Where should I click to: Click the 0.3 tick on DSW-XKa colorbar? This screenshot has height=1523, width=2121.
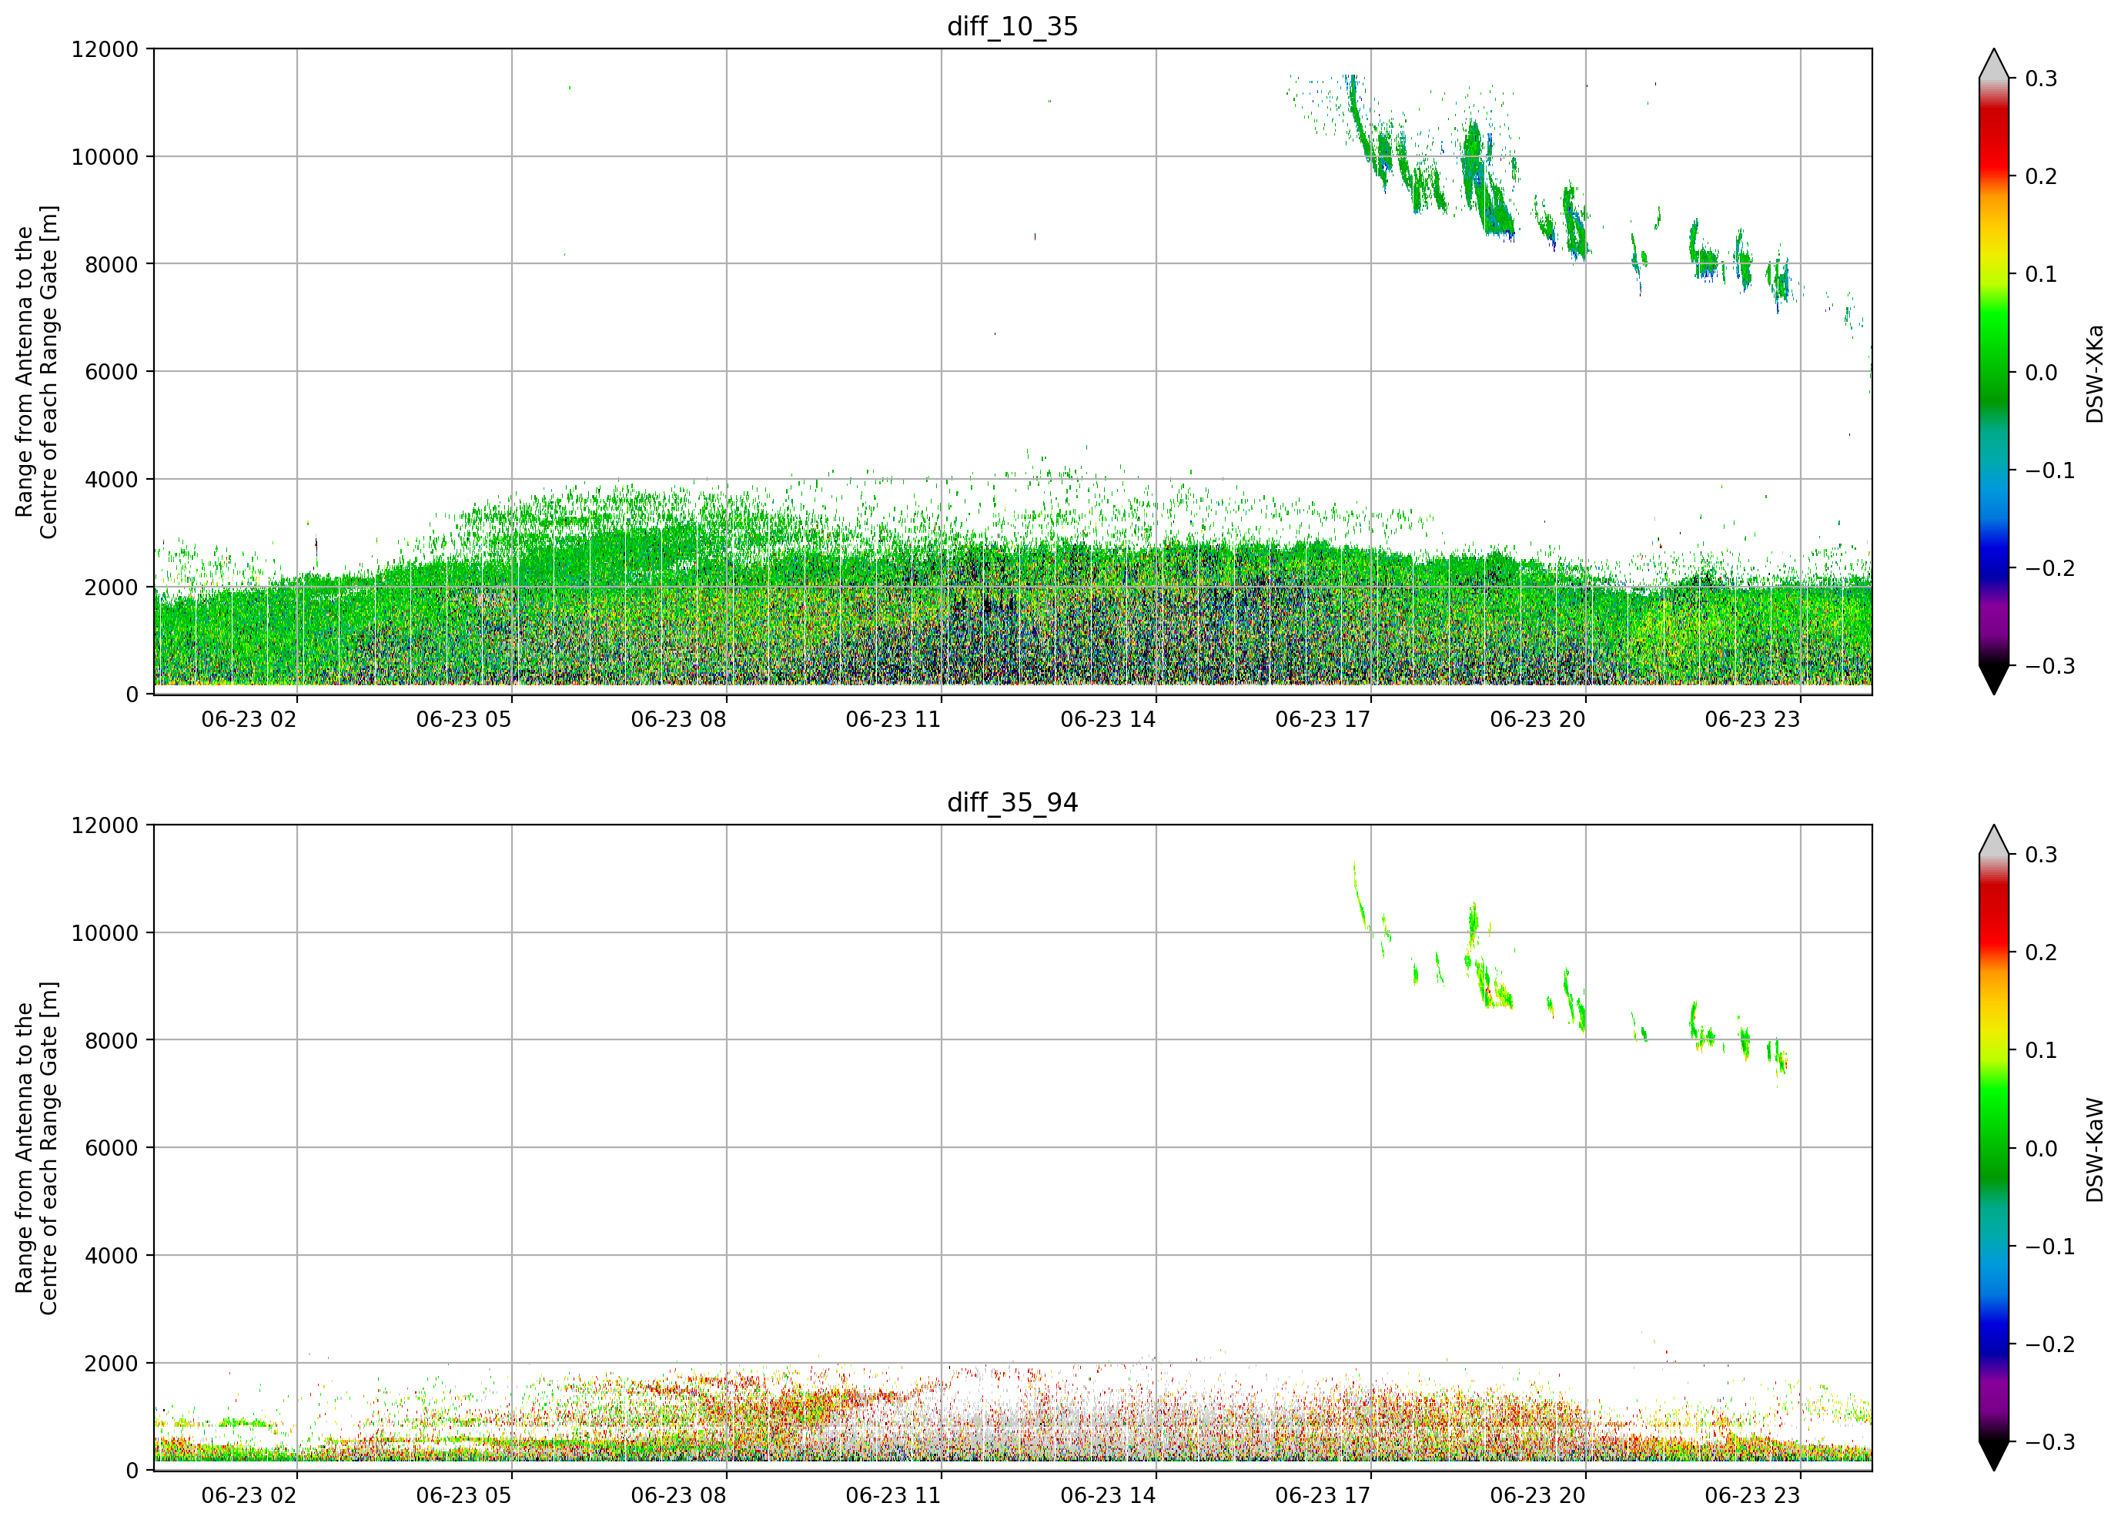[2042, 79]
